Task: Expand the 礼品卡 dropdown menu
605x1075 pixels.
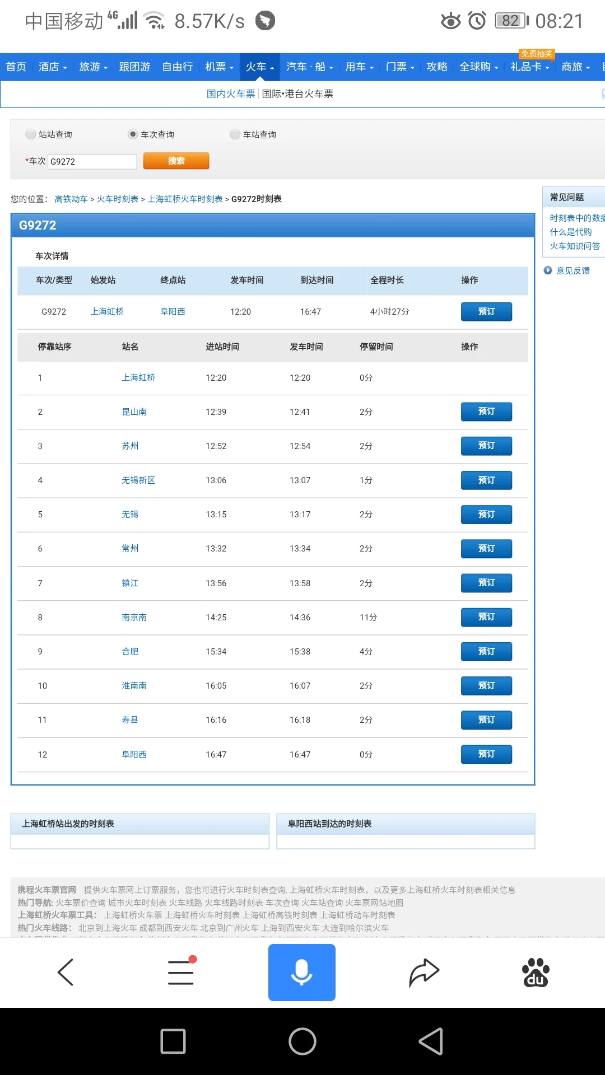Action: tap(529, 67)
